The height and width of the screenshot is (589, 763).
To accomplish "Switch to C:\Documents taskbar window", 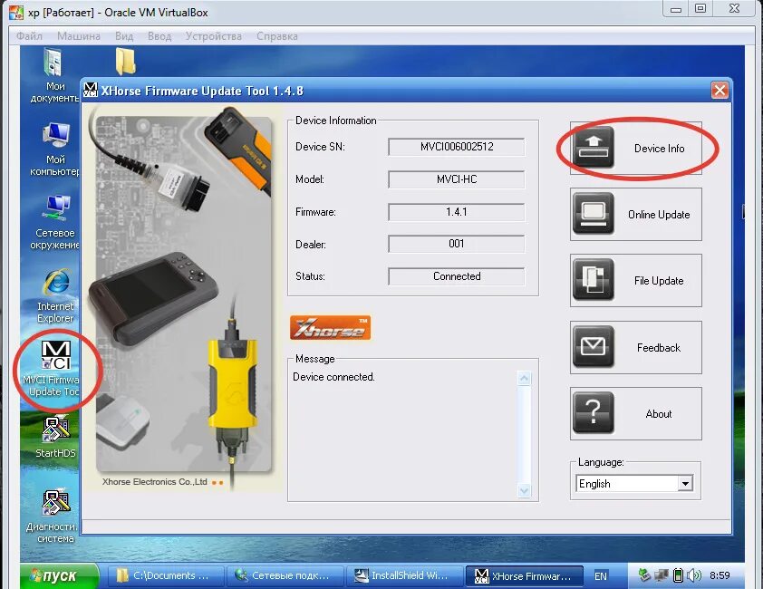I will [x=165, y=575].
